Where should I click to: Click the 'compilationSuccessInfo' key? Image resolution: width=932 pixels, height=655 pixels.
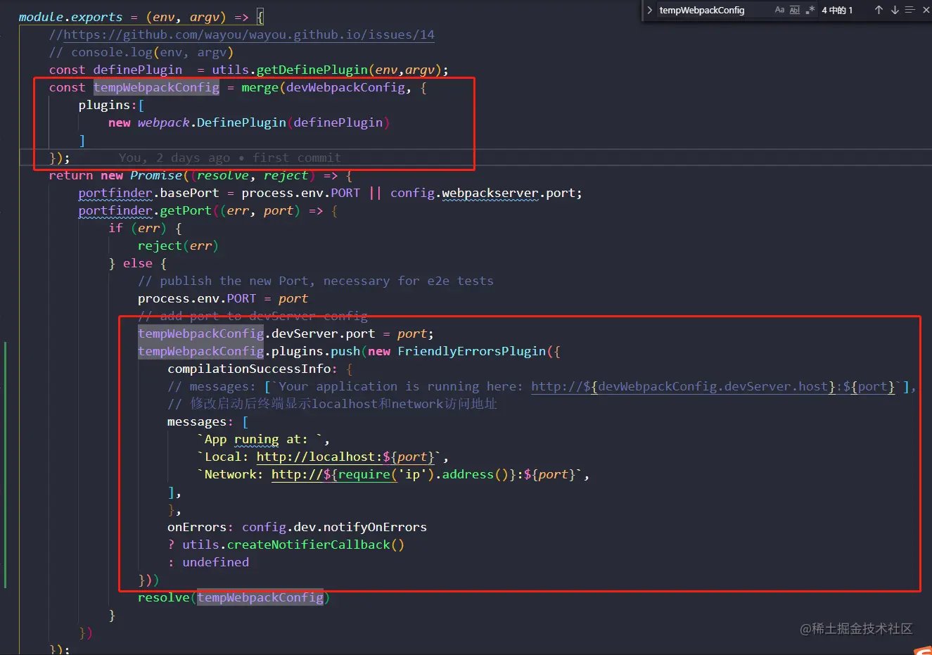(249, 369)
